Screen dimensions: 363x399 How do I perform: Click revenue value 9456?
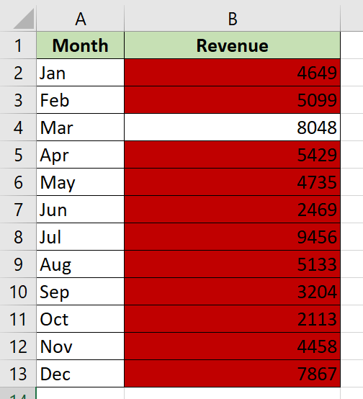pos(232,237)
